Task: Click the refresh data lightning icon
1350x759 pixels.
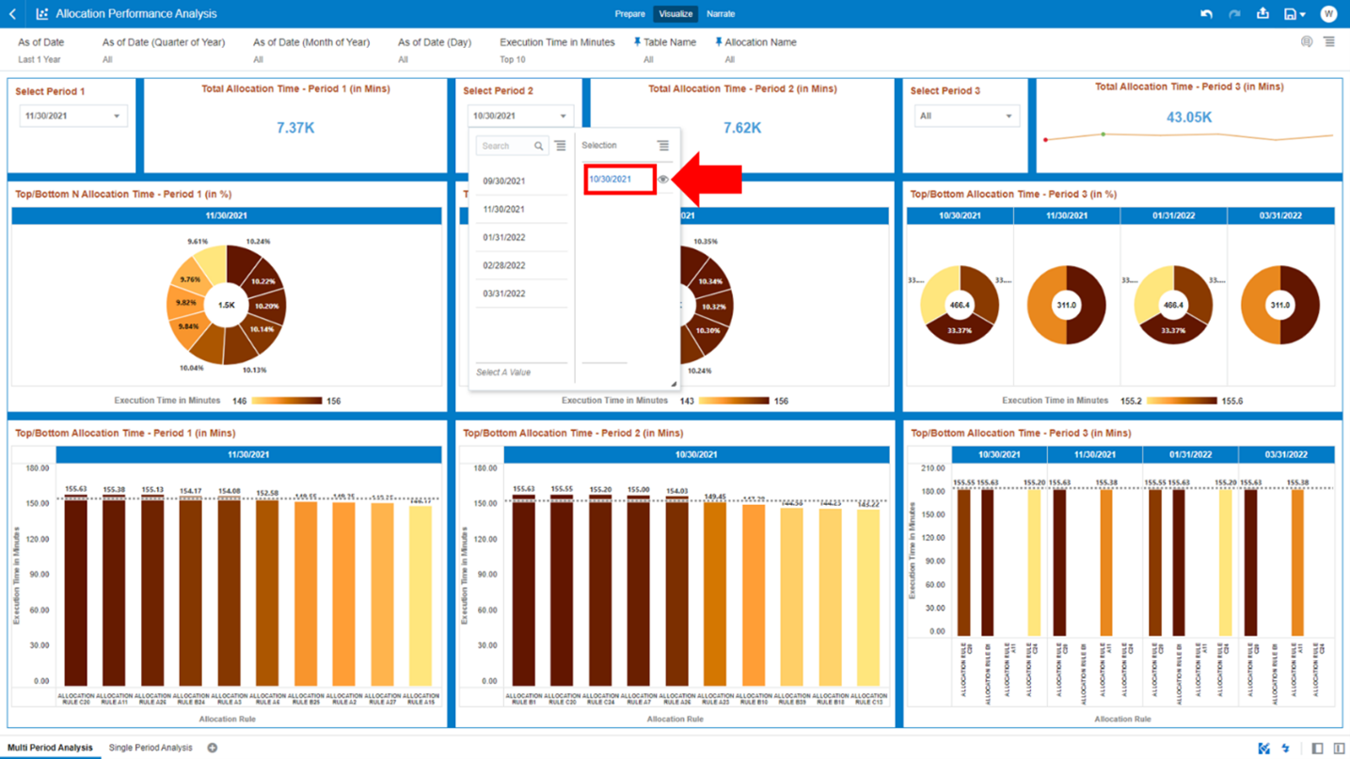Action: click(x=1286, y=748)
